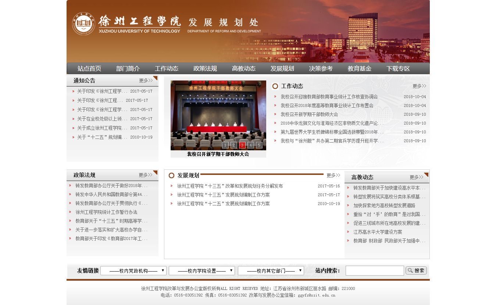
Task: Jump to slide 4 of the carousel
Action: (250, 145)
